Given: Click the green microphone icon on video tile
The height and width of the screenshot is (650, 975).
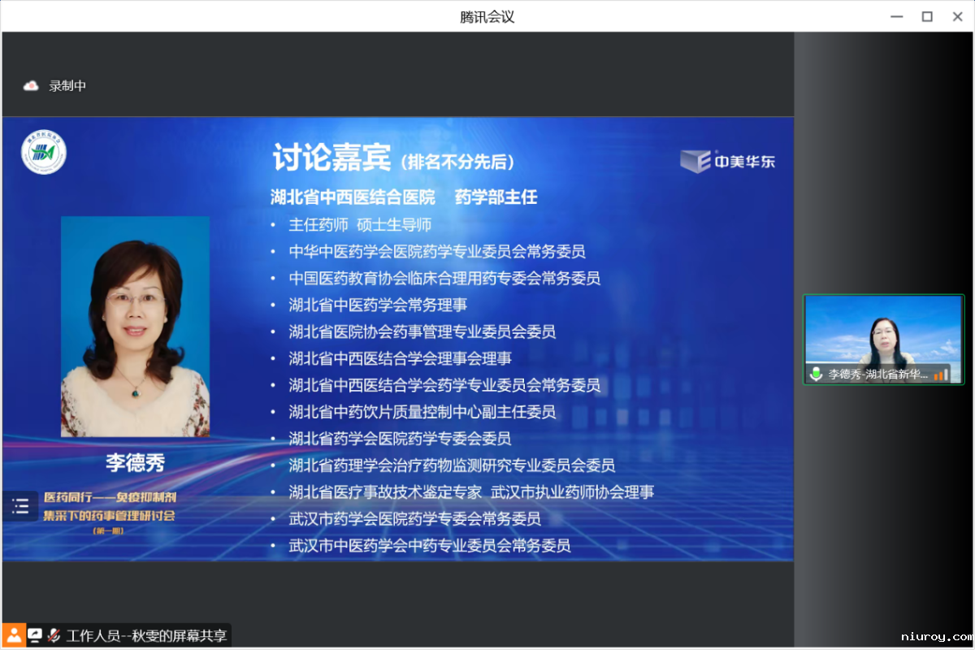Looking at the screenshot, I should [816, 375].
